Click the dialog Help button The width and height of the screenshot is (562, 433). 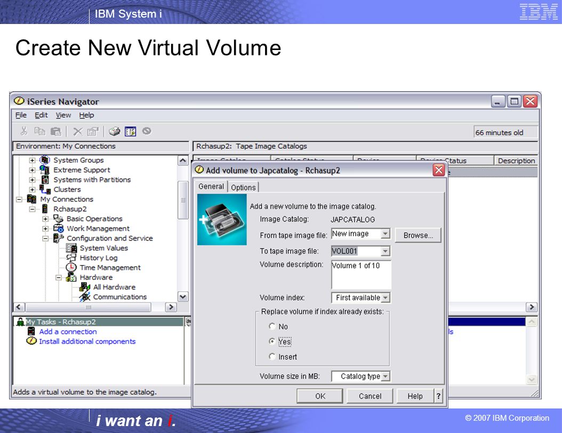(x=415, y=396)
